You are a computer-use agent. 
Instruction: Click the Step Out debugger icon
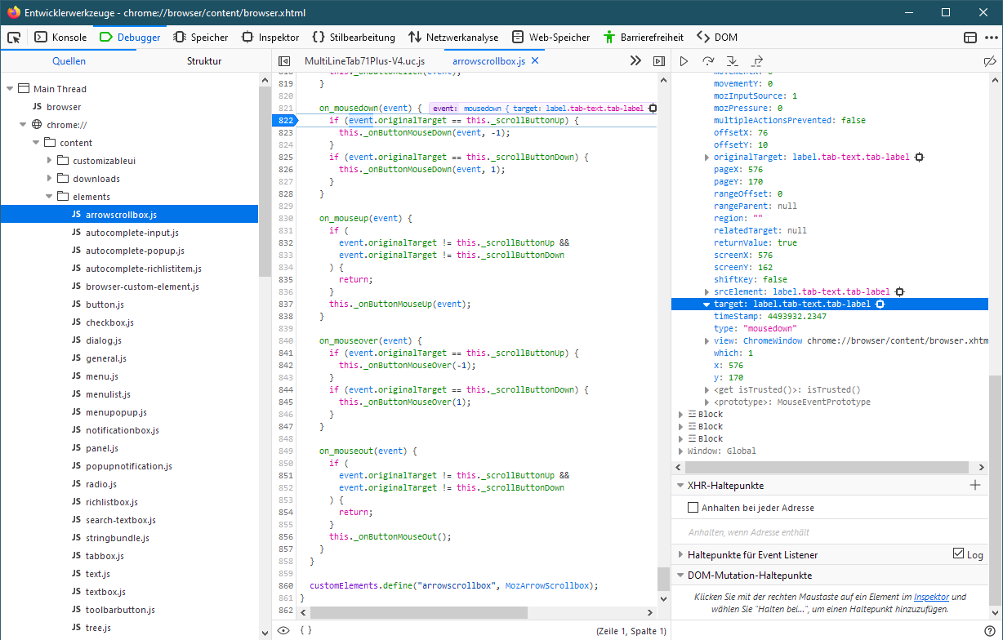756,61
